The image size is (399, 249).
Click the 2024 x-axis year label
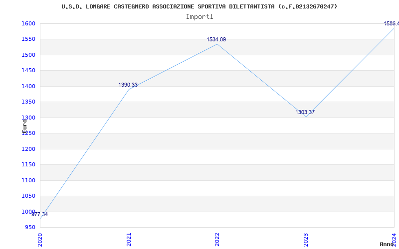tap(394, 240)
